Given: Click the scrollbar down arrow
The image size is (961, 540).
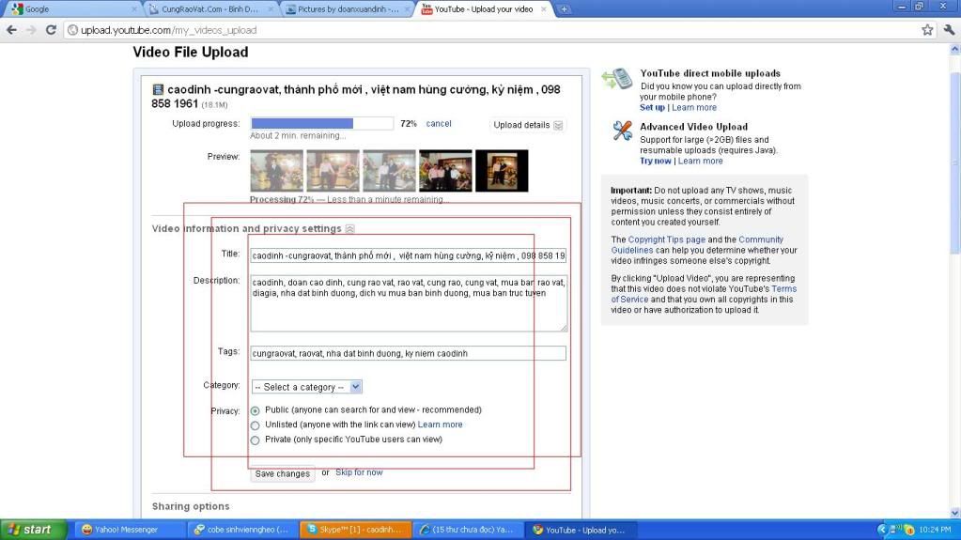Looking at the screenshot, I should (954, 513).
